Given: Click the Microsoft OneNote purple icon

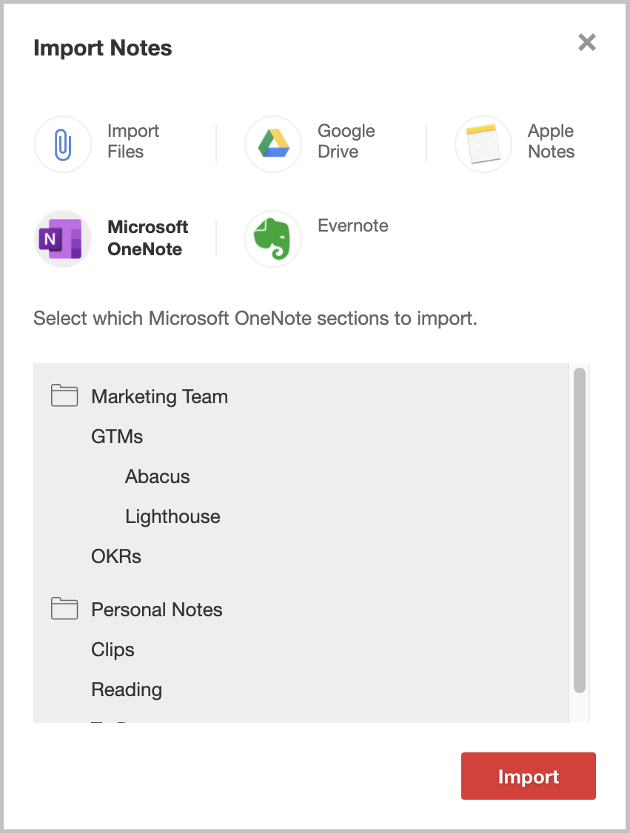Looking at the screenshot, I should [63, 238].
